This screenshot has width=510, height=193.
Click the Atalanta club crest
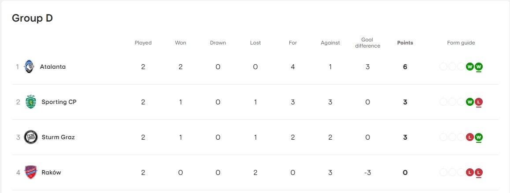coord(29,67)
